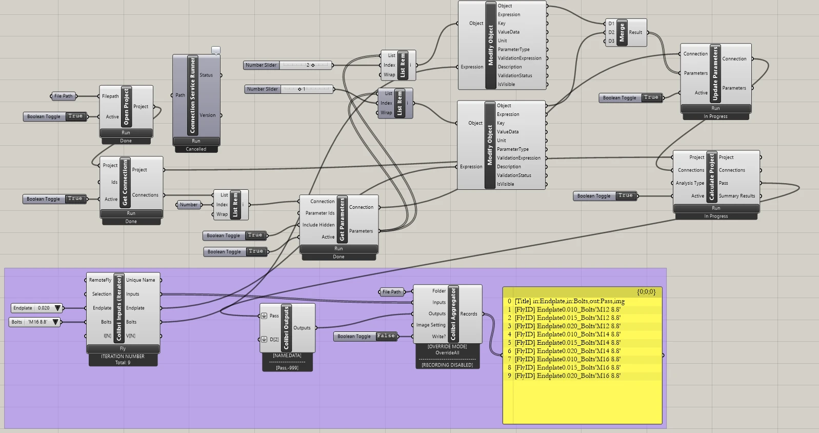Click the {0;0;0} path header of yellow panel
The height and width of the screenshot is (433, 819).
(646, 291)
